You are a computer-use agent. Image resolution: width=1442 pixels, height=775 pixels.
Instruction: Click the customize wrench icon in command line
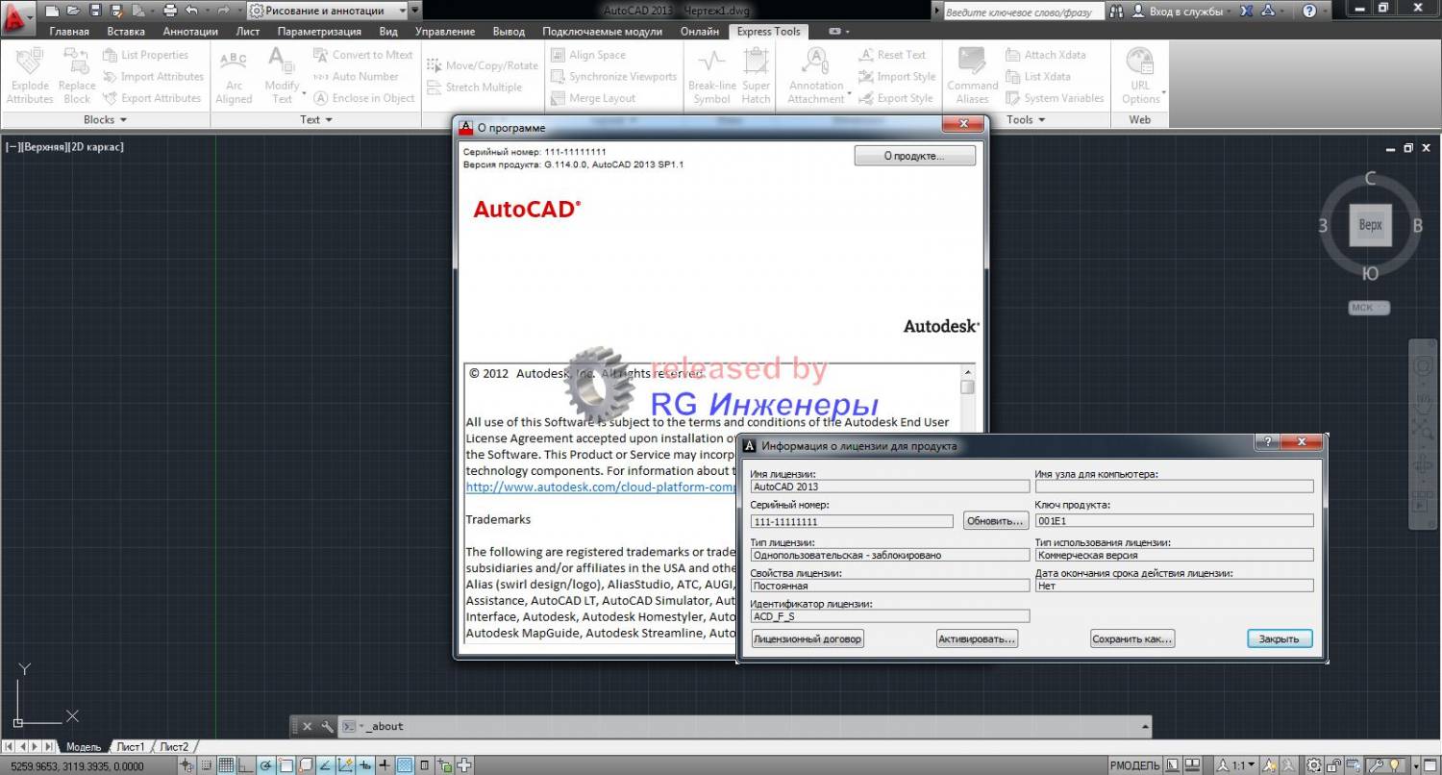pyautogui.click(x=327, y=726)
